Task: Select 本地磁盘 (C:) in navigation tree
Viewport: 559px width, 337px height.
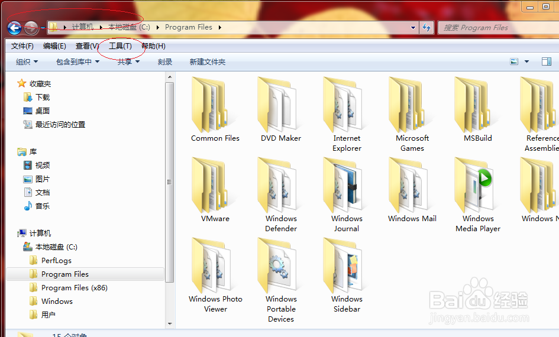Action: coord(56,247)
